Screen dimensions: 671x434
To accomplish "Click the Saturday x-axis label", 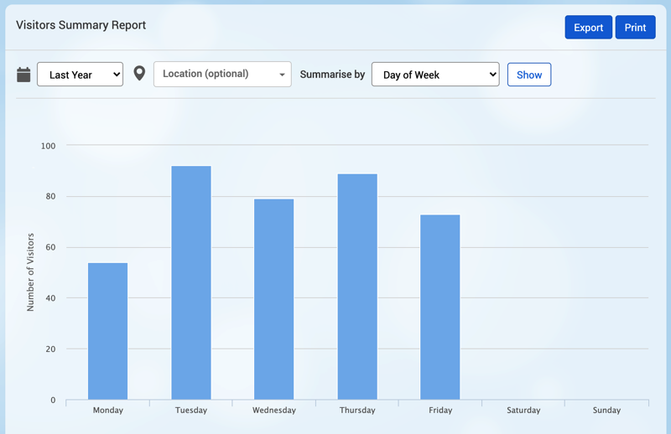I will tap(523, 411).
